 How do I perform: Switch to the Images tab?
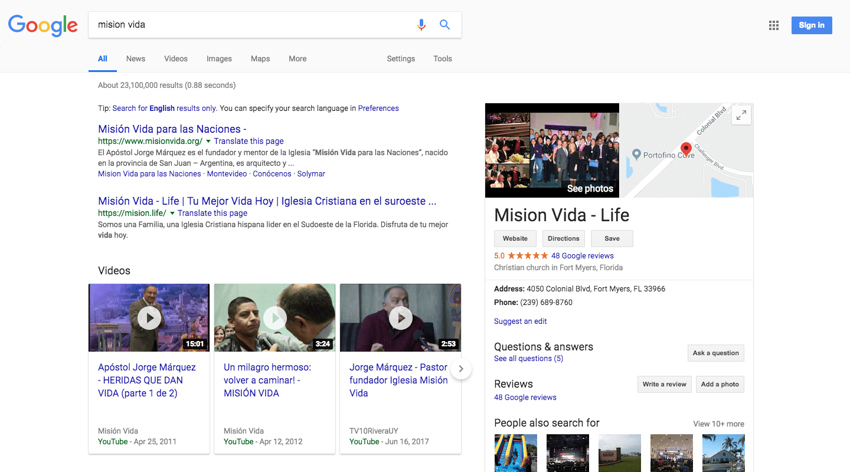(219, 59)
